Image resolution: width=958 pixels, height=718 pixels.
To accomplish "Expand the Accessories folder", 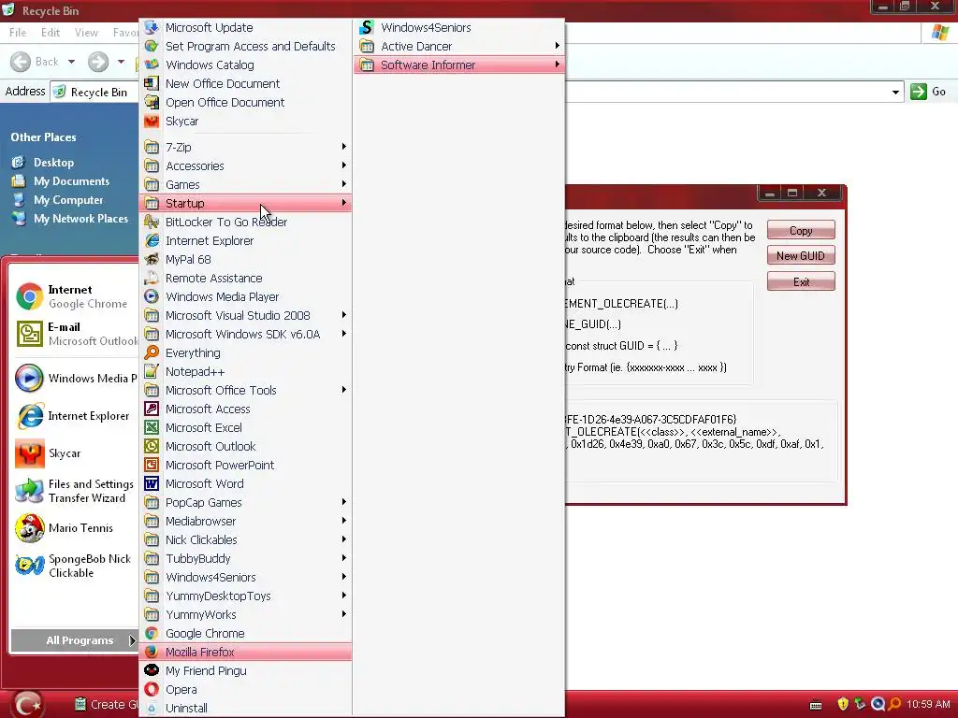I will [246, 166].
